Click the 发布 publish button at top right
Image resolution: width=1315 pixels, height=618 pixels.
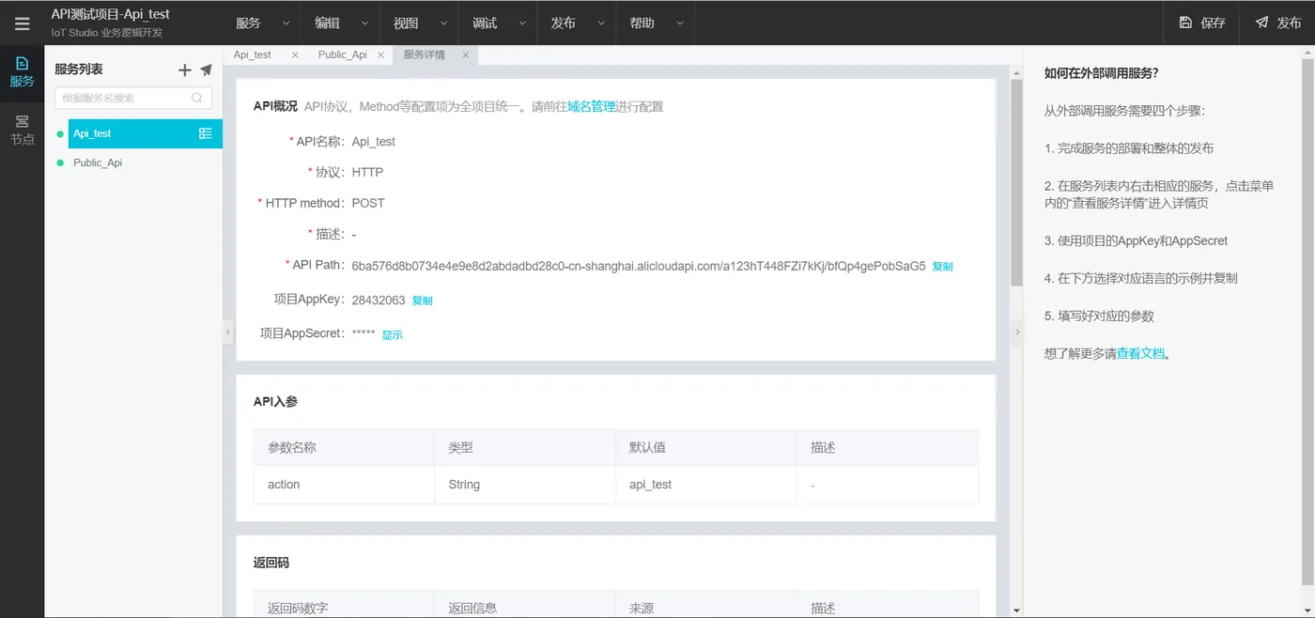coord(1277,23)
